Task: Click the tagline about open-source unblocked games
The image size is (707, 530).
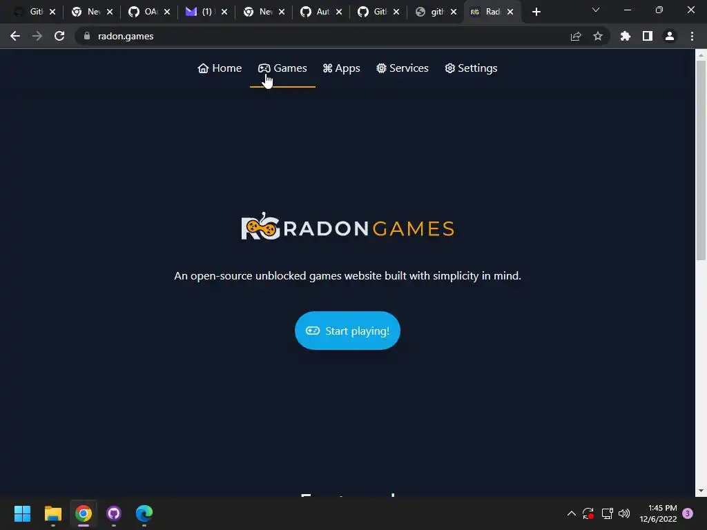Action: click(x=348, y=276)
